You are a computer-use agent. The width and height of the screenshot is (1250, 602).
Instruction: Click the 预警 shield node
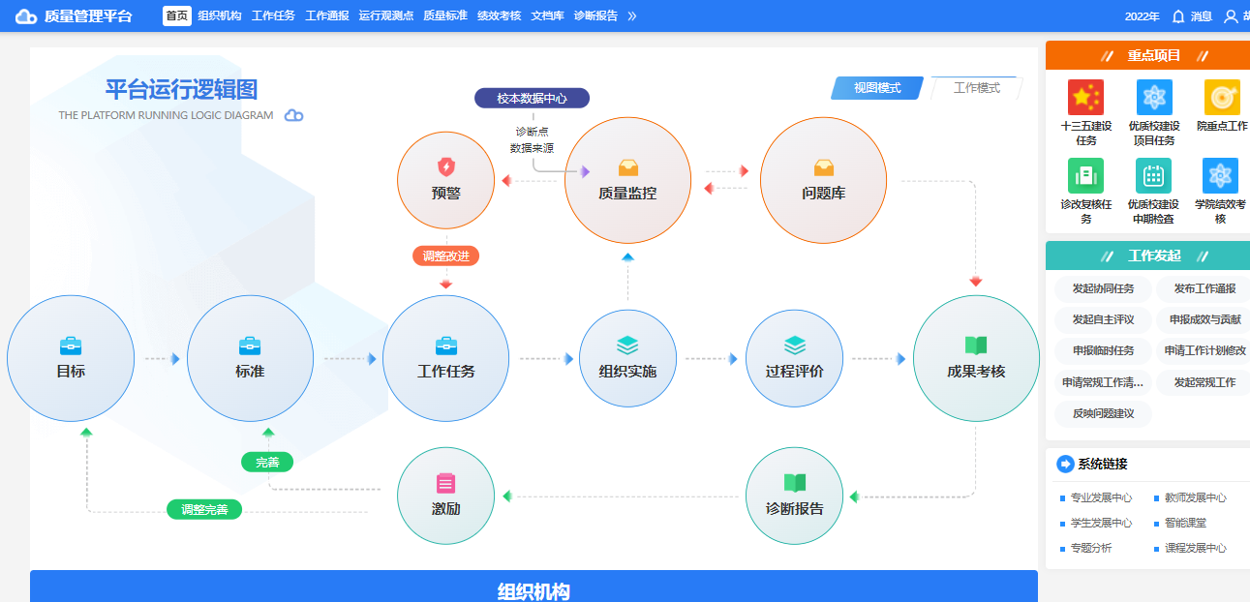446,180
